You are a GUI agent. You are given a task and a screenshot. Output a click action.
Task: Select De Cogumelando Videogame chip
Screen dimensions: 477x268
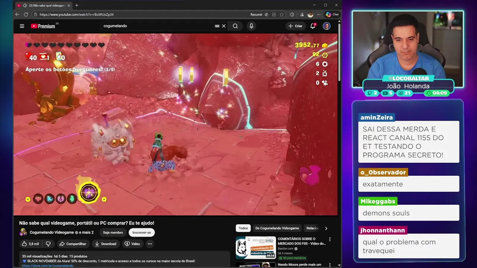click(277, 228)
